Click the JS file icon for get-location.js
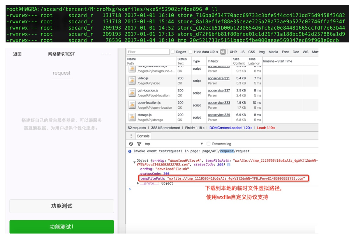Image resolution: width=349 pixels, height=236 pixels. point(132,93)
